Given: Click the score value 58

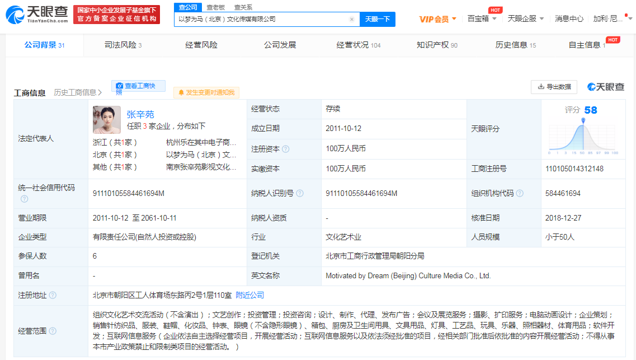Looking at the screenshot, I should point(591,110).
